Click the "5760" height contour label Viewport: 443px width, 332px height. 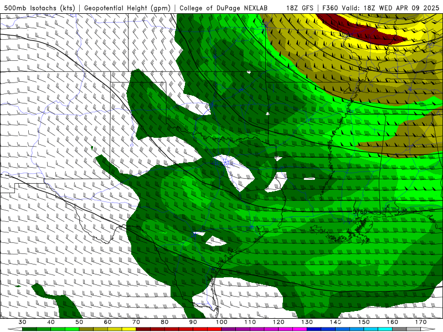point(360,211)
